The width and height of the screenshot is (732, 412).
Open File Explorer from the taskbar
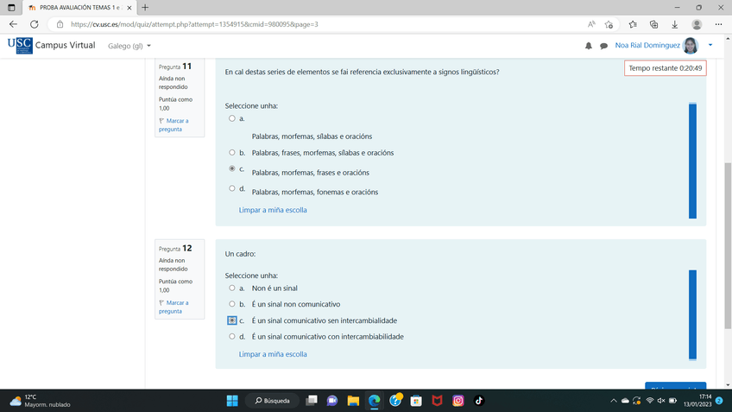(x=353, y=401)
